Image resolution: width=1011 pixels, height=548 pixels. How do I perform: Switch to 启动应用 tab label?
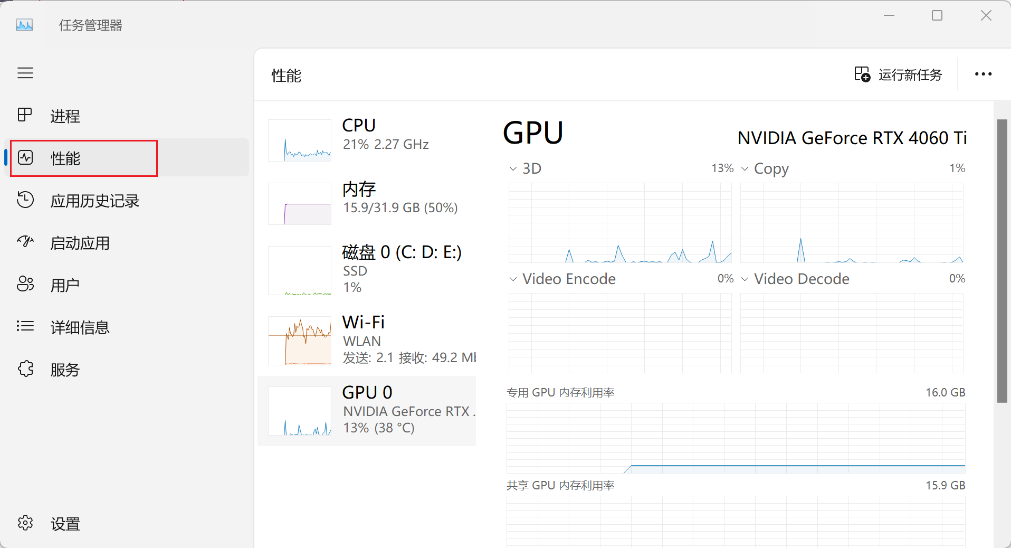click(80, 243)
